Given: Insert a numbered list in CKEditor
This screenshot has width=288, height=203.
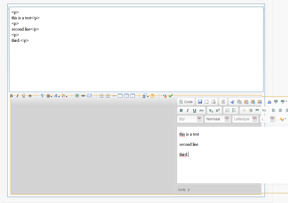Looking at the screenshot, I should [x=228, y=110].
